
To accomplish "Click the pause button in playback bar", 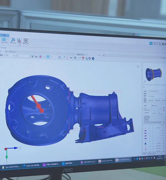I will pos(1,55).
